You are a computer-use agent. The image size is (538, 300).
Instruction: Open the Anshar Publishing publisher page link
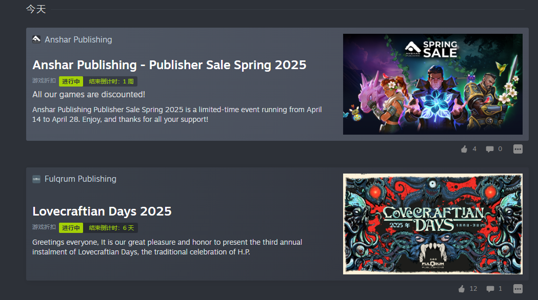(x=78, y=39)
